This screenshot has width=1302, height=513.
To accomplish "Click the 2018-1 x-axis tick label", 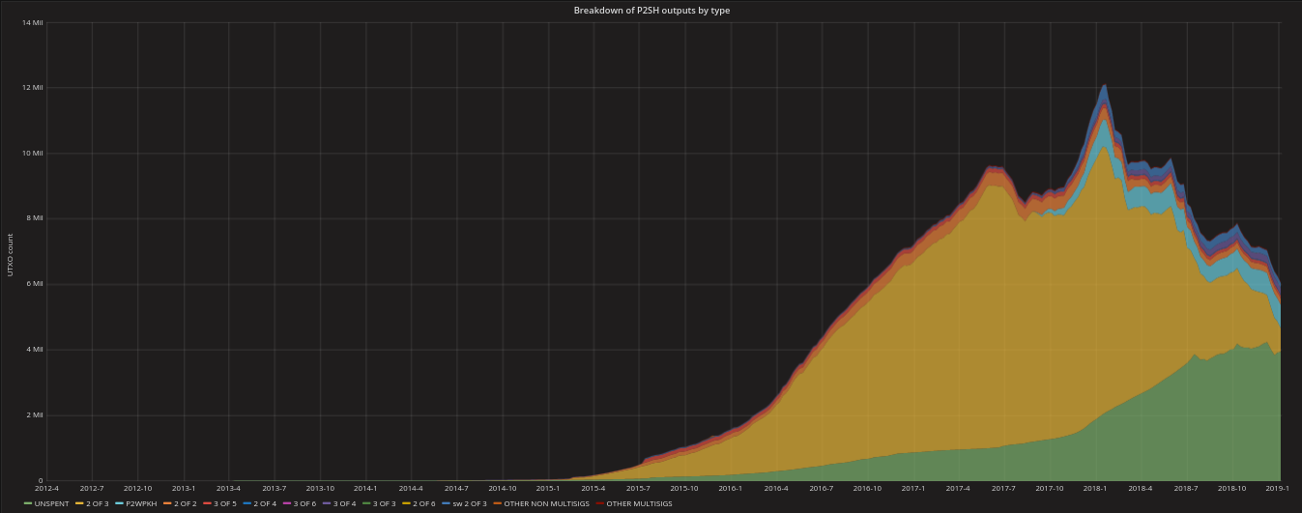I will [x=1095, y=489].
